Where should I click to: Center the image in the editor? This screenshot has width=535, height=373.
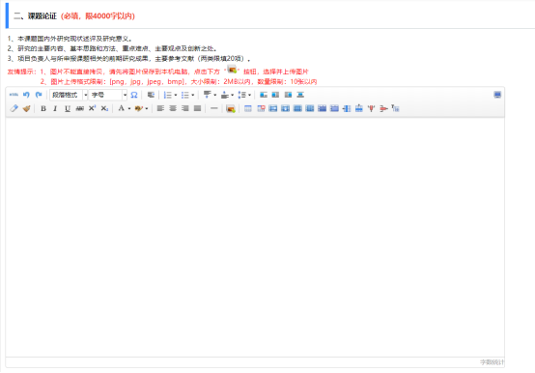click(300, 95)
